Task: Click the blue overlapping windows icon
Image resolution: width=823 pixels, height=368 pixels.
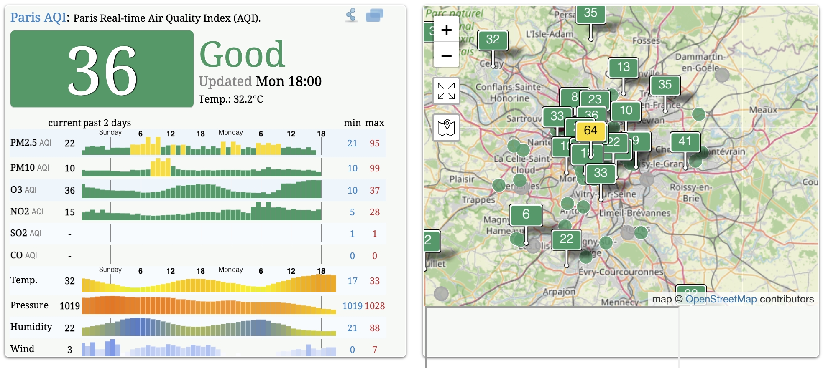Action: pos(374,15)
